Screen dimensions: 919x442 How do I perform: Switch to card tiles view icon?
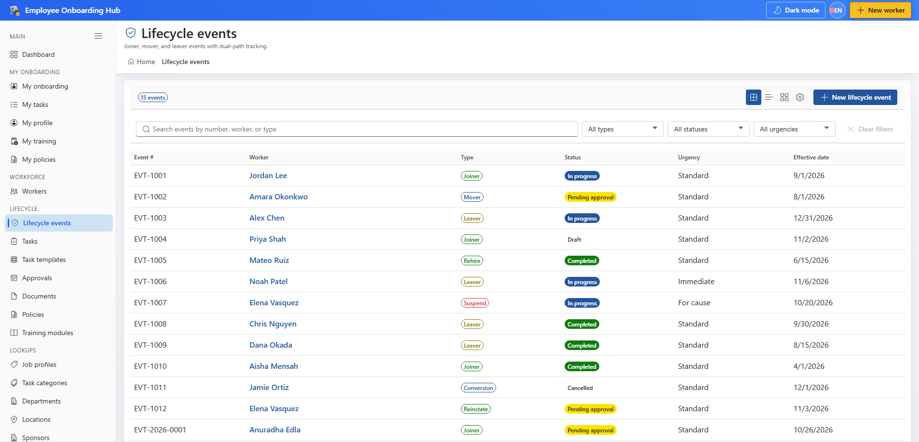point(784,97)
